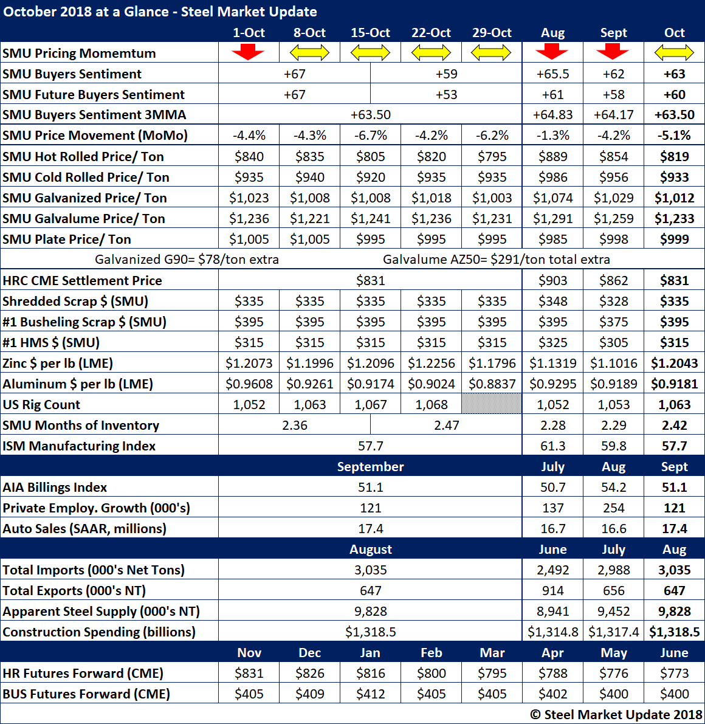Click the Galvalume AZ50 total extra note

[x=496, y=260]
